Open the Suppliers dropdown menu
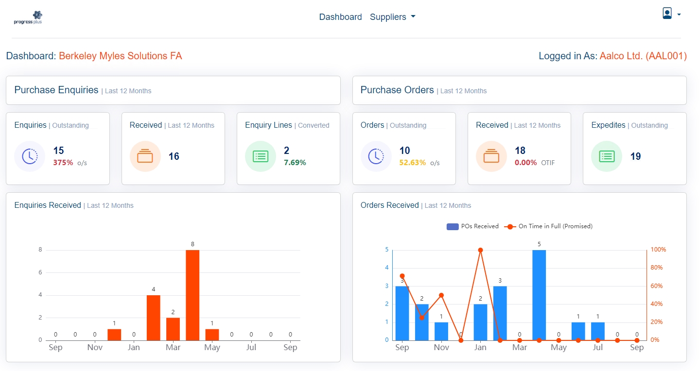The image size is (699, 371). [393, 17]
